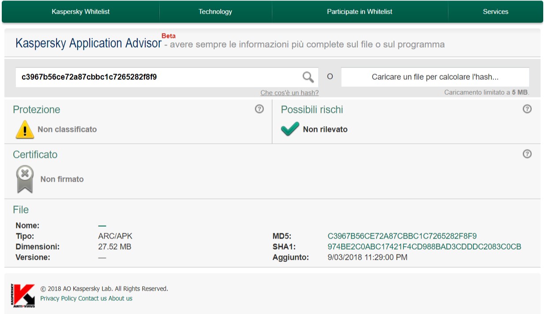
Task: Click the grey unsigned certificate ribbon icon
Action: [x=25, y=179]
